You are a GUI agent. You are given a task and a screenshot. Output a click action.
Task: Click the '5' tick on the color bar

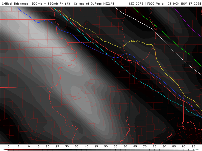(18, 146)
